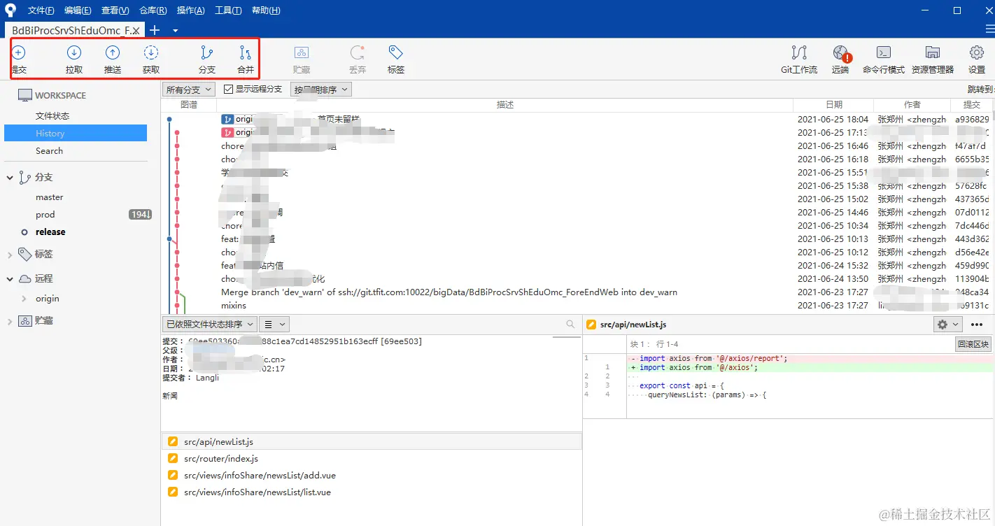Select file src/router/index.js
The image size is (995, 526).
[x=372, y=459]
